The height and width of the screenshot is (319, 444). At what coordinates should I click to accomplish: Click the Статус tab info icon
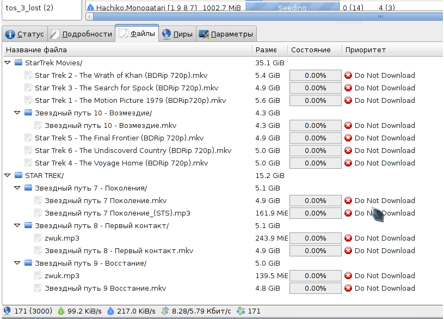(10, 34)
